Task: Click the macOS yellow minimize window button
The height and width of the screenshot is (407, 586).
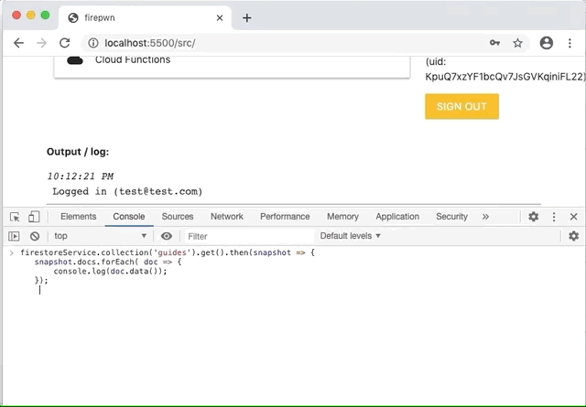Action: pos(30,15)
